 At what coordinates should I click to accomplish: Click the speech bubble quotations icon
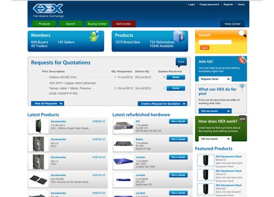click(181, 62)
